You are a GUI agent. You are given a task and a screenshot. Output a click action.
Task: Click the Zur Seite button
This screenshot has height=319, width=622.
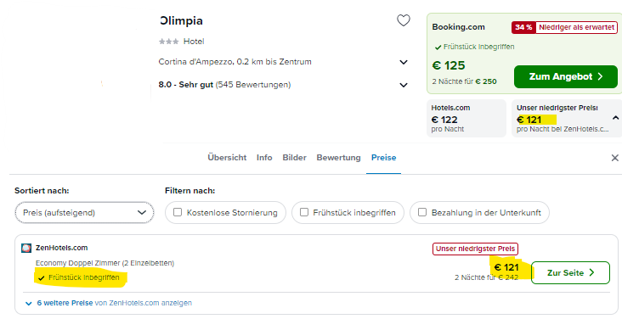pyautogui.click(x=570, y=272)
